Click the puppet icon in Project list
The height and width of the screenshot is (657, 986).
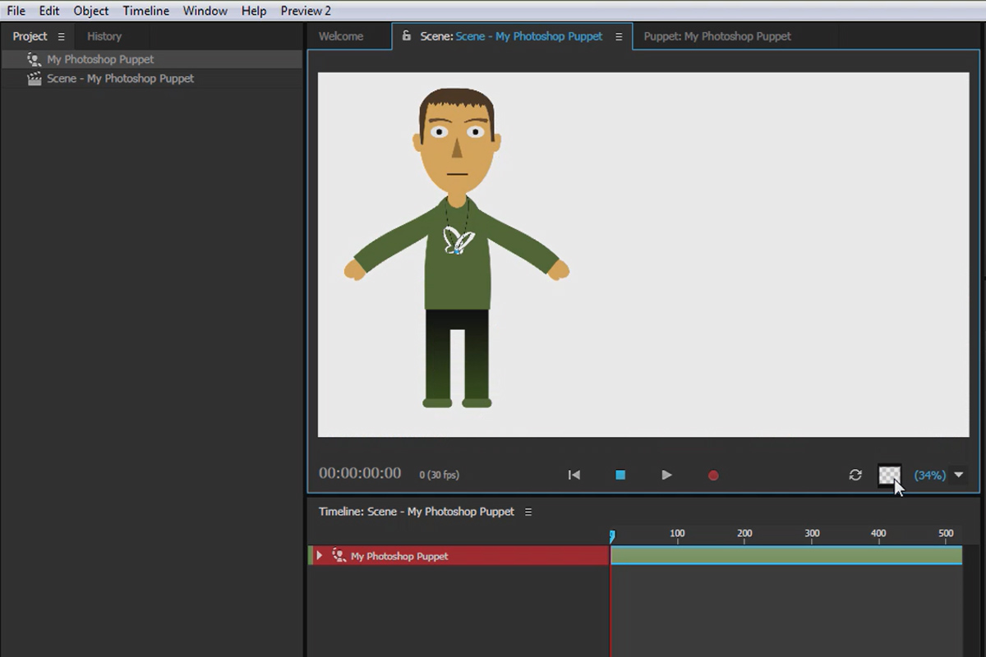pyautogui.click(x=34, y=59)
